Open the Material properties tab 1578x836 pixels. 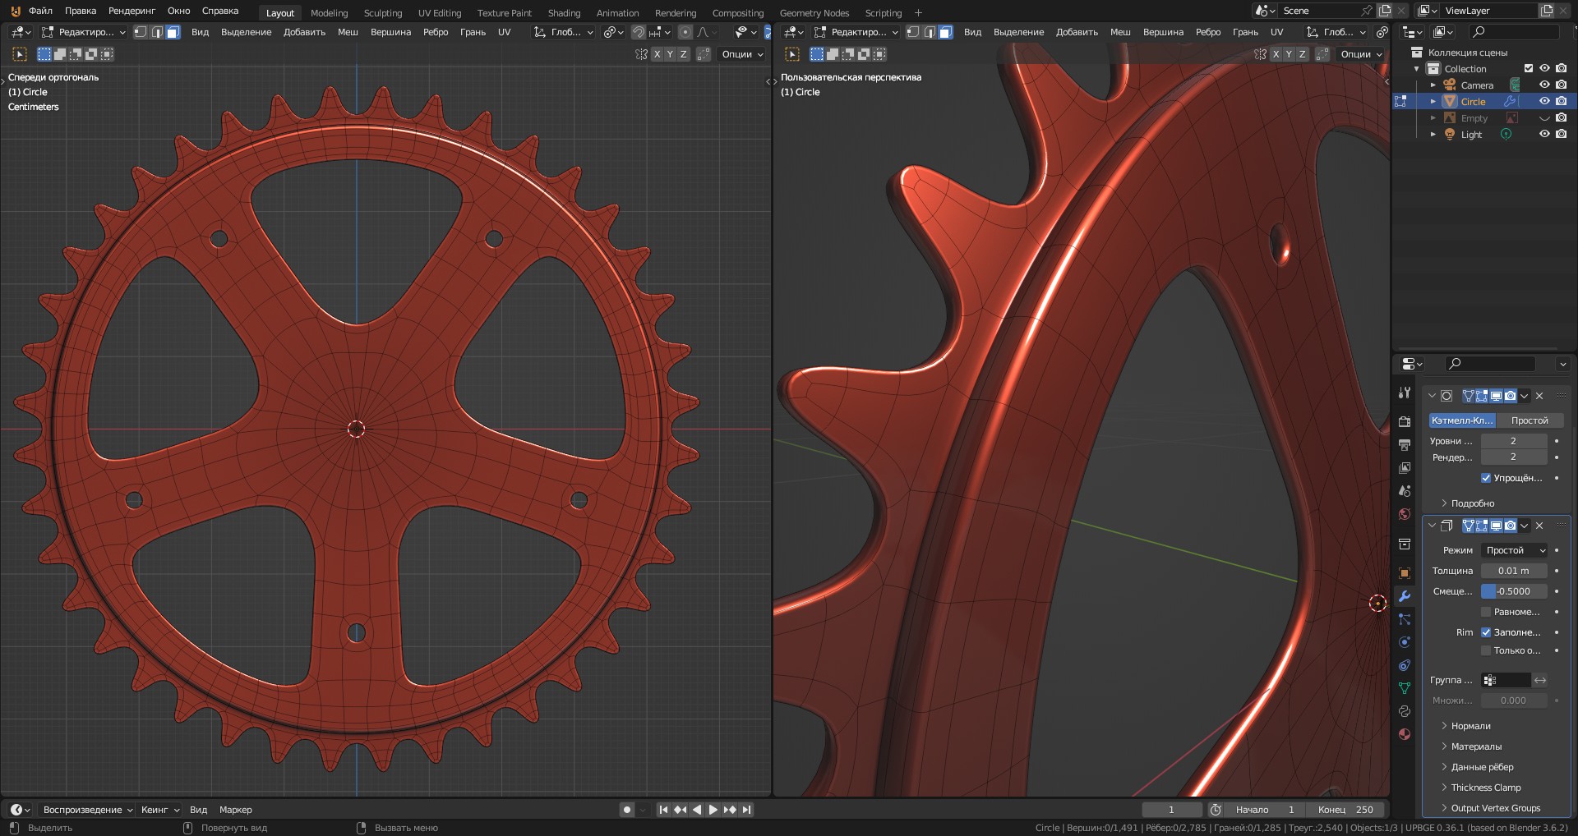pyautogui.click(x=1405, y=734)
